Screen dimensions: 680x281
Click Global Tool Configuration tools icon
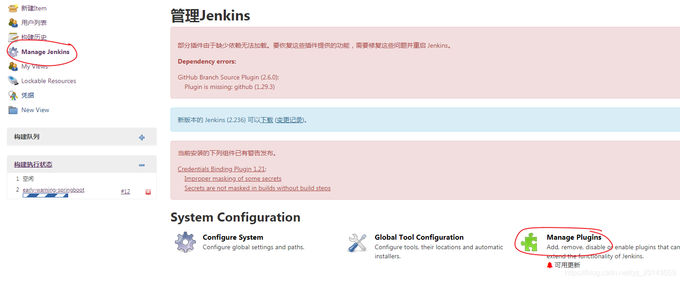click(x=357, y=242)
